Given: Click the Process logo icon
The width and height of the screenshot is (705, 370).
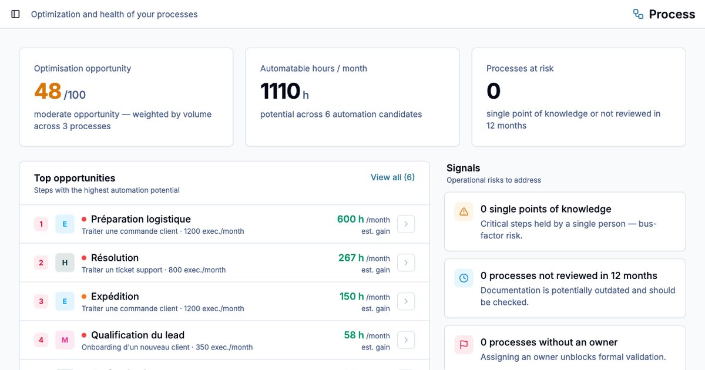Looking at the screenshot, I should [x=638, y=14].
